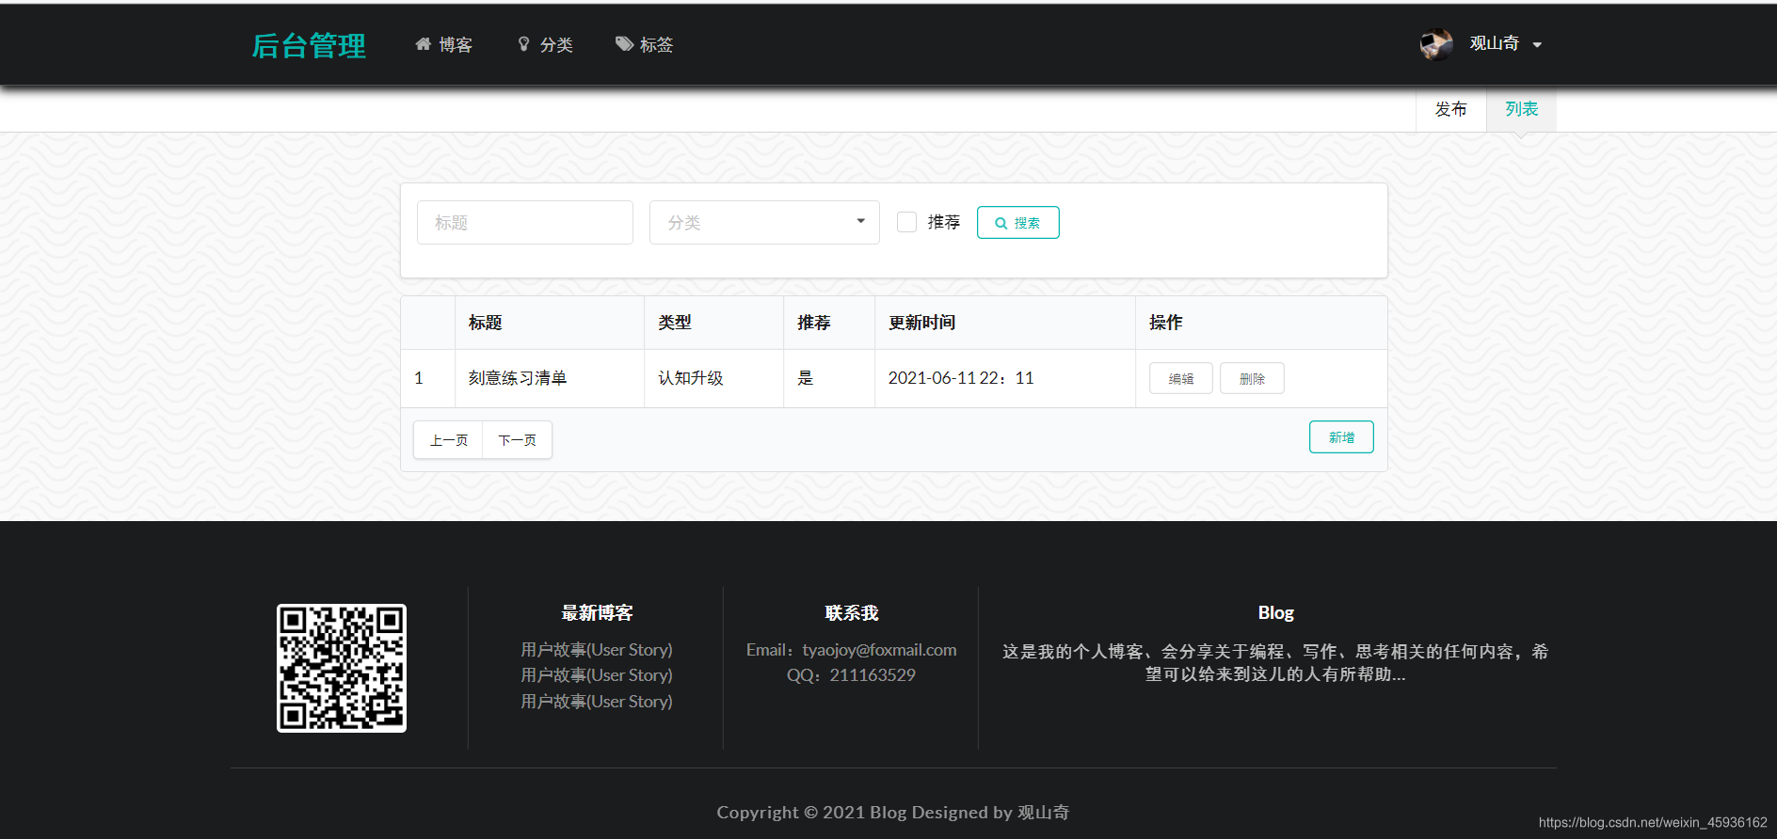The height and width of the screenshot is (839, 1777).
Task: Click the 推荐 checkbox label
Action: [944, 222]
